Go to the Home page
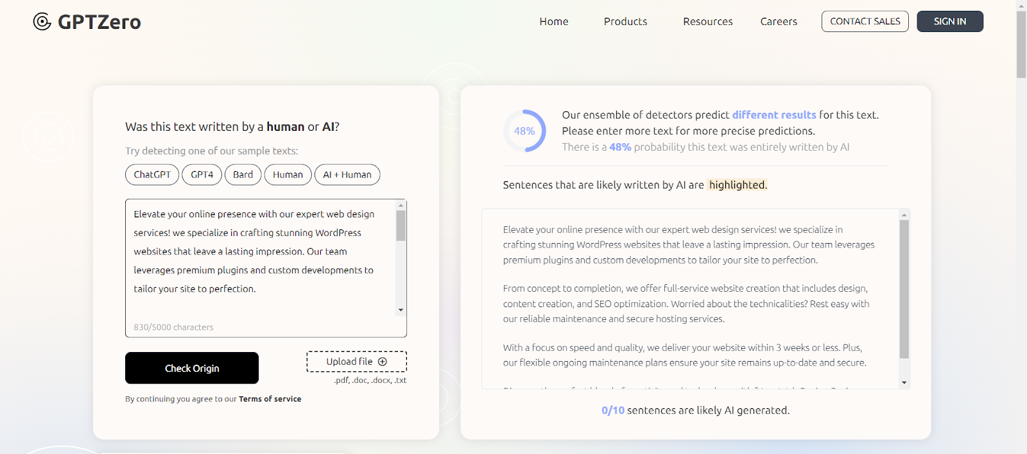The width and height of the screenshot is (1027, 454). [553, 22]
